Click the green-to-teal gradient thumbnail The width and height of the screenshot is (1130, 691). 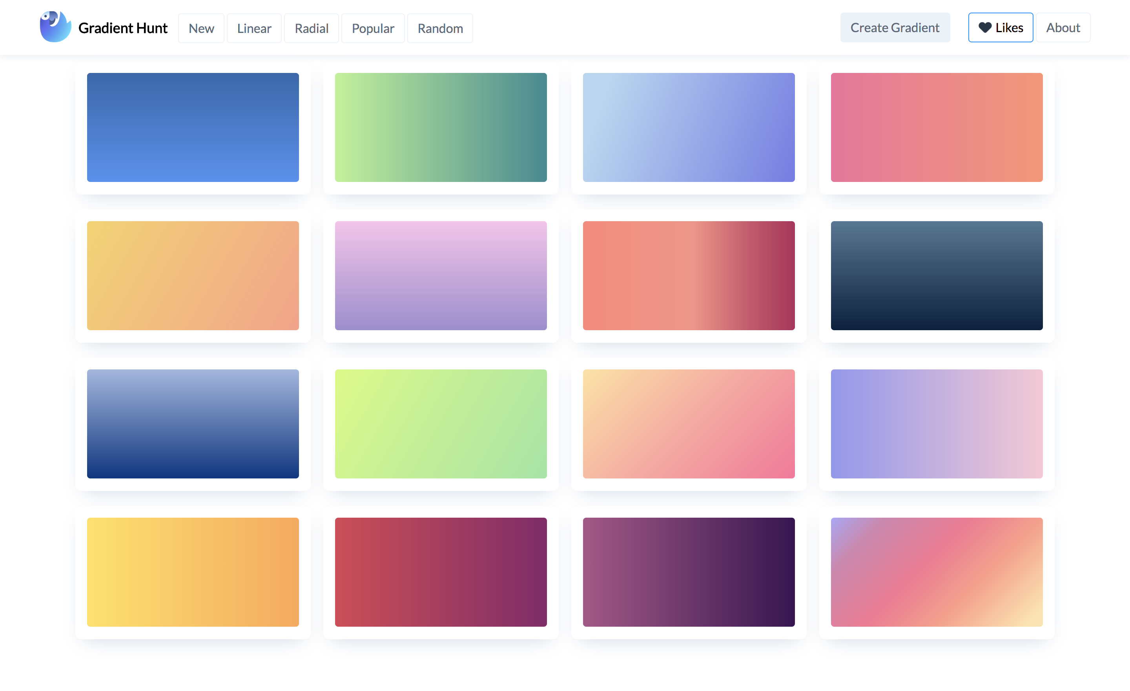click(x=441, y=127)
